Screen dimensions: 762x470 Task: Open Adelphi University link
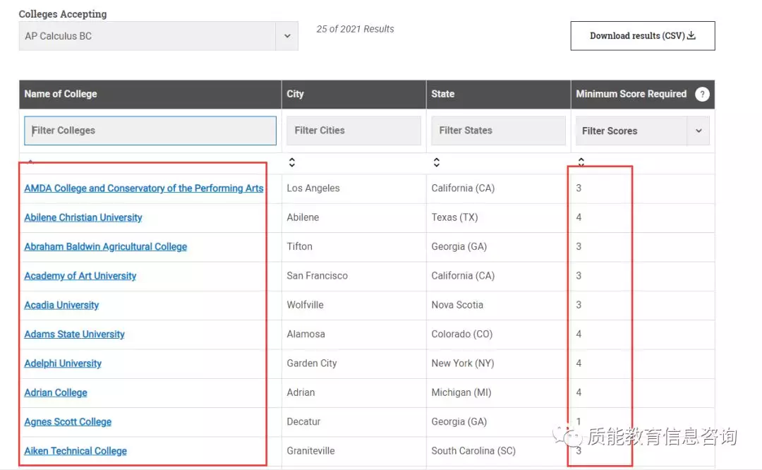pos(63,363)
